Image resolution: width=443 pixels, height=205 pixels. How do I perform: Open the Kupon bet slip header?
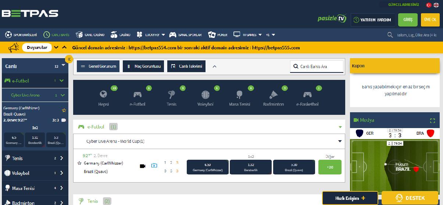(394, 66)
